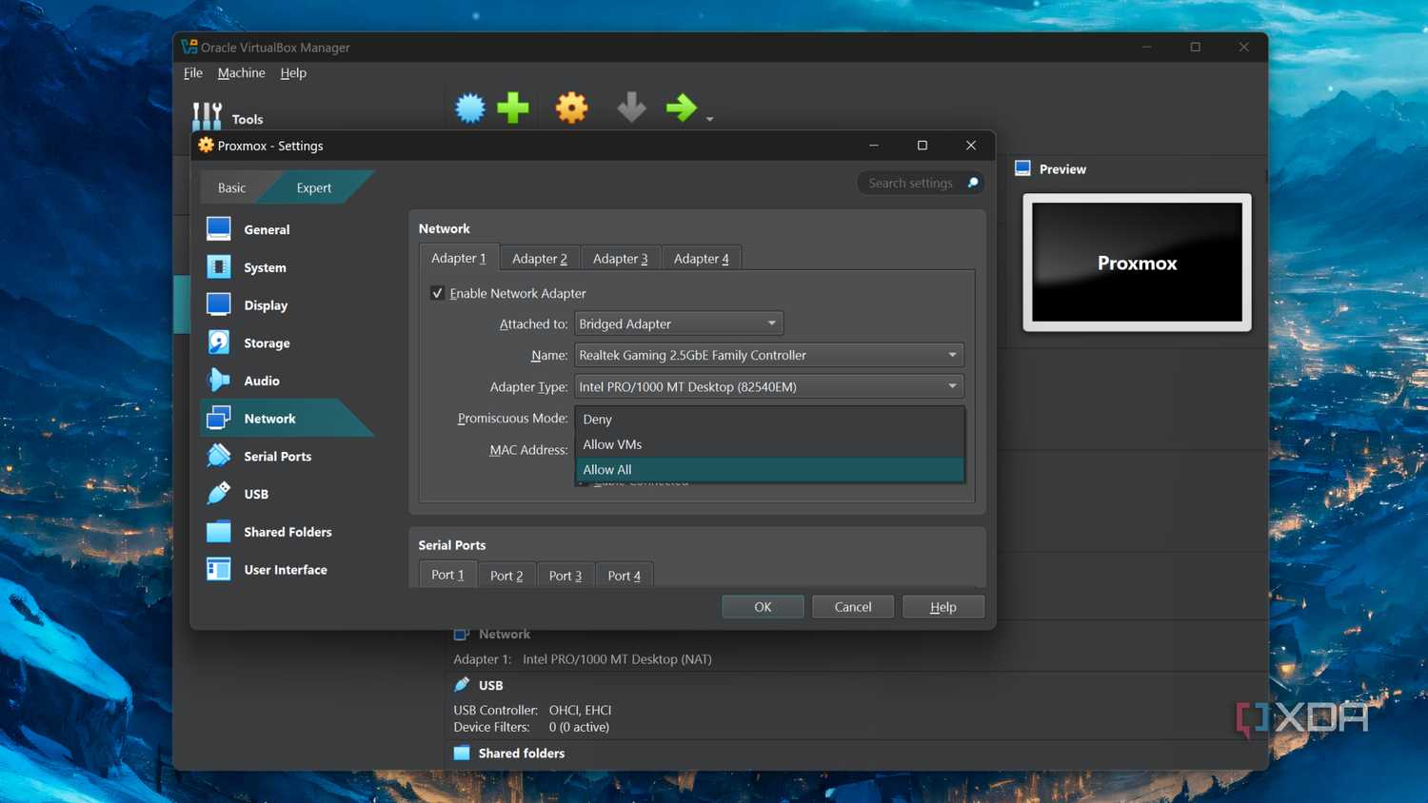Open the adapter Name dropdown

point(769,355)
